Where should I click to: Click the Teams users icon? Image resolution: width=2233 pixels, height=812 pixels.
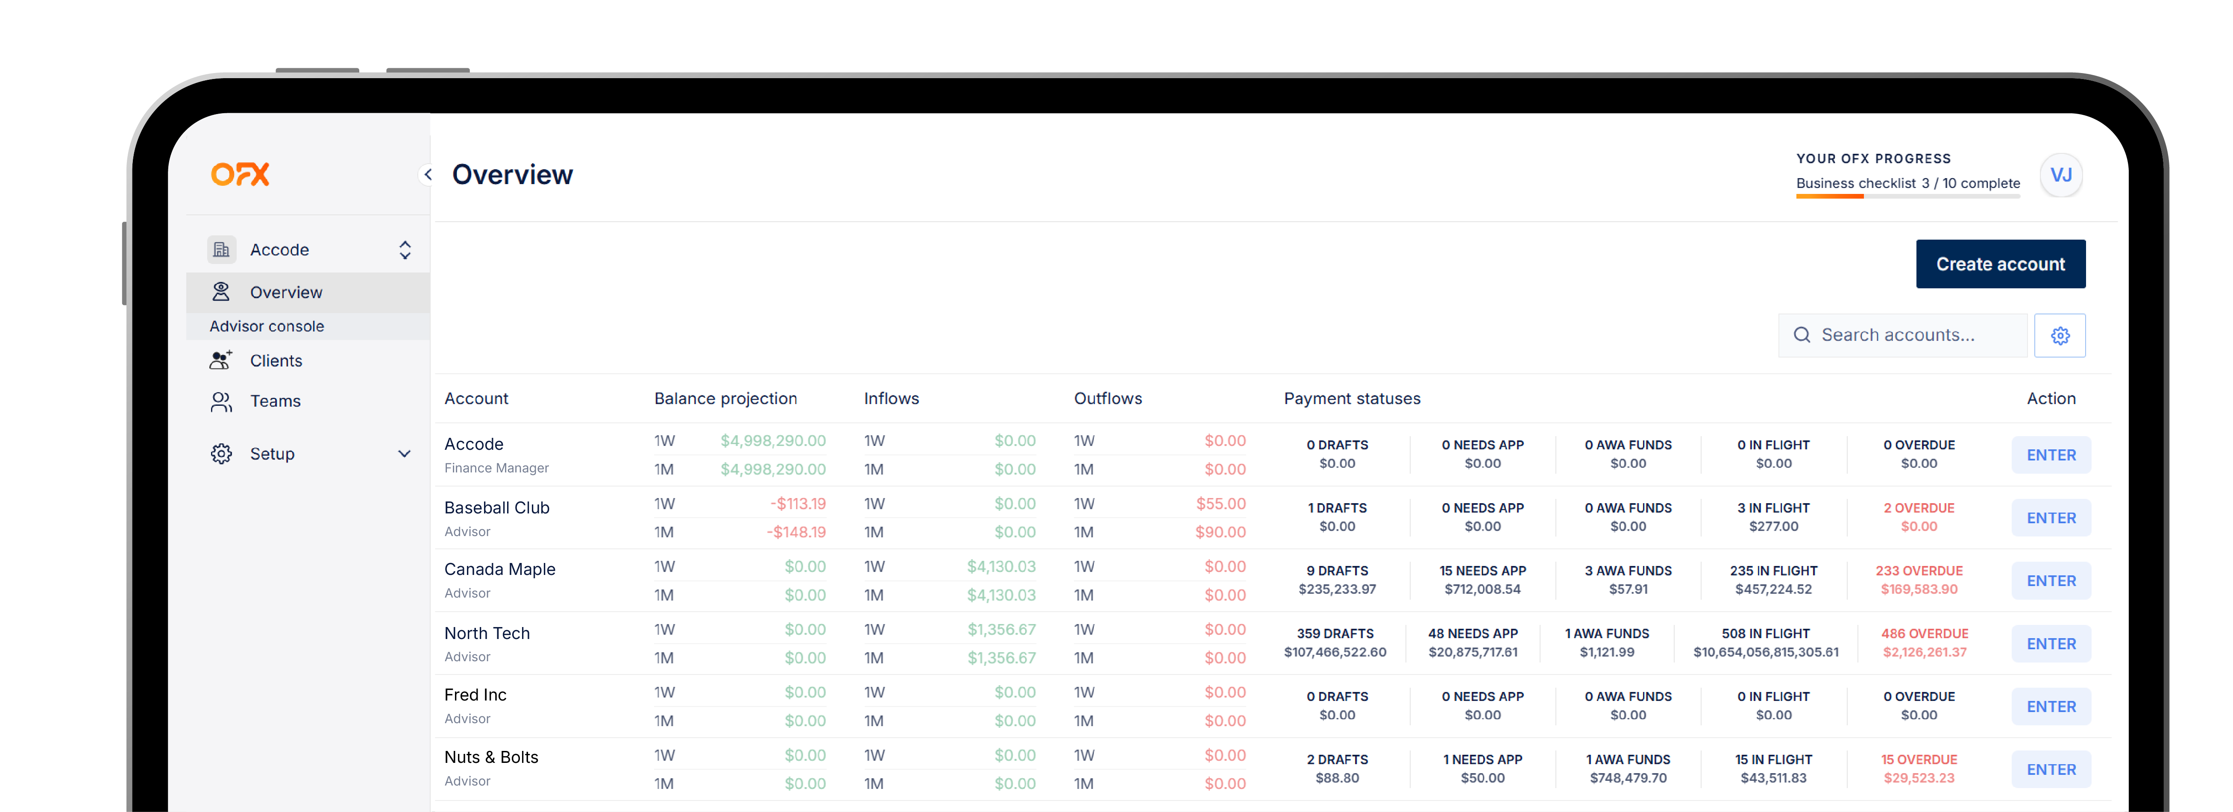click(221, 401)
